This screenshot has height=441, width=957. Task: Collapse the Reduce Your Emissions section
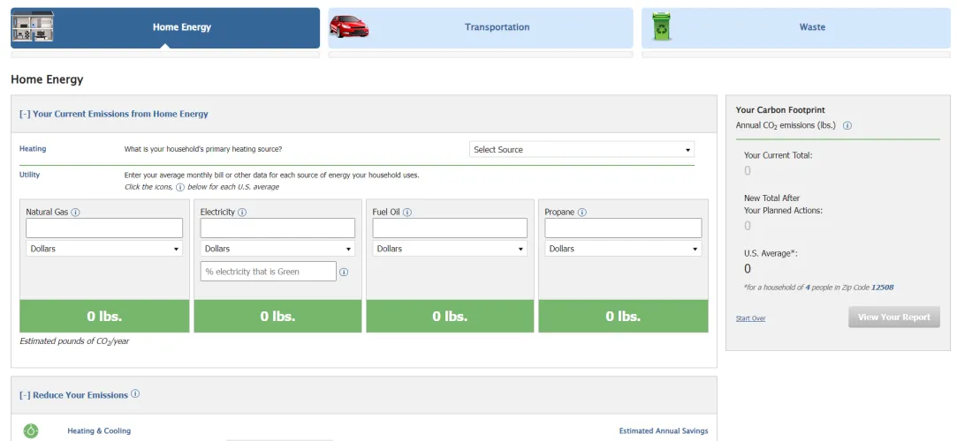[25, 395]
